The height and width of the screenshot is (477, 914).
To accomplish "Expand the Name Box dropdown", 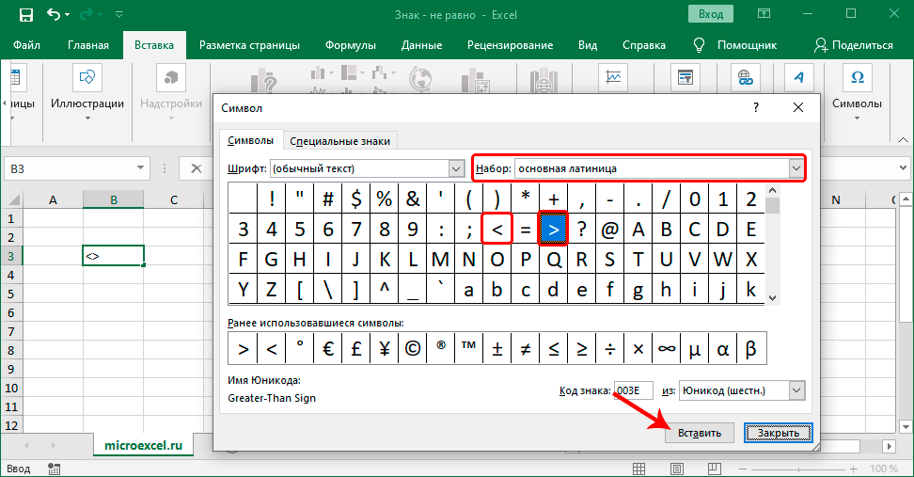I will 140,168.
